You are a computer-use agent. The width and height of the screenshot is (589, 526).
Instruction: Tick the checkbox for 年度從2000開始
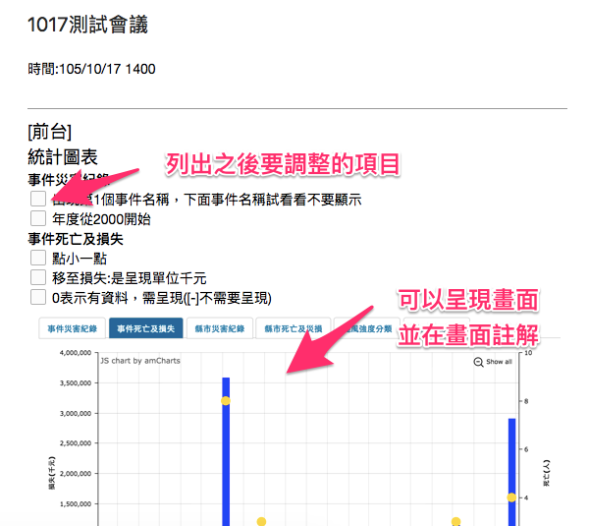pos(38,218)
